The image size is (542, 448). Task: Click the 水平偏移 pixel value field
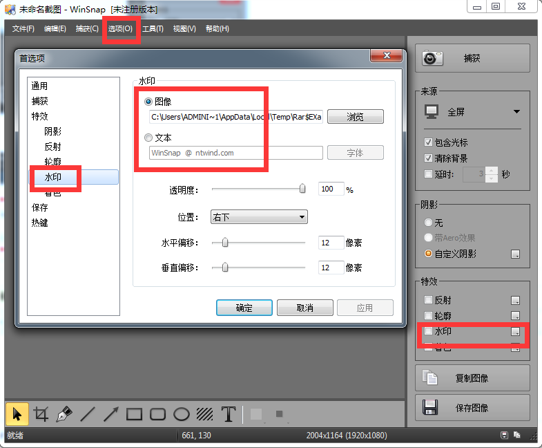pos(331,243)
